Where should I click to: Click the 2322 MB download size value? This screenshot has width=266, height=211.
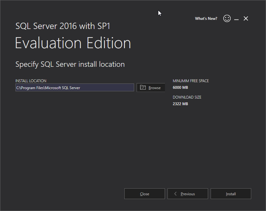click(180, 104)
